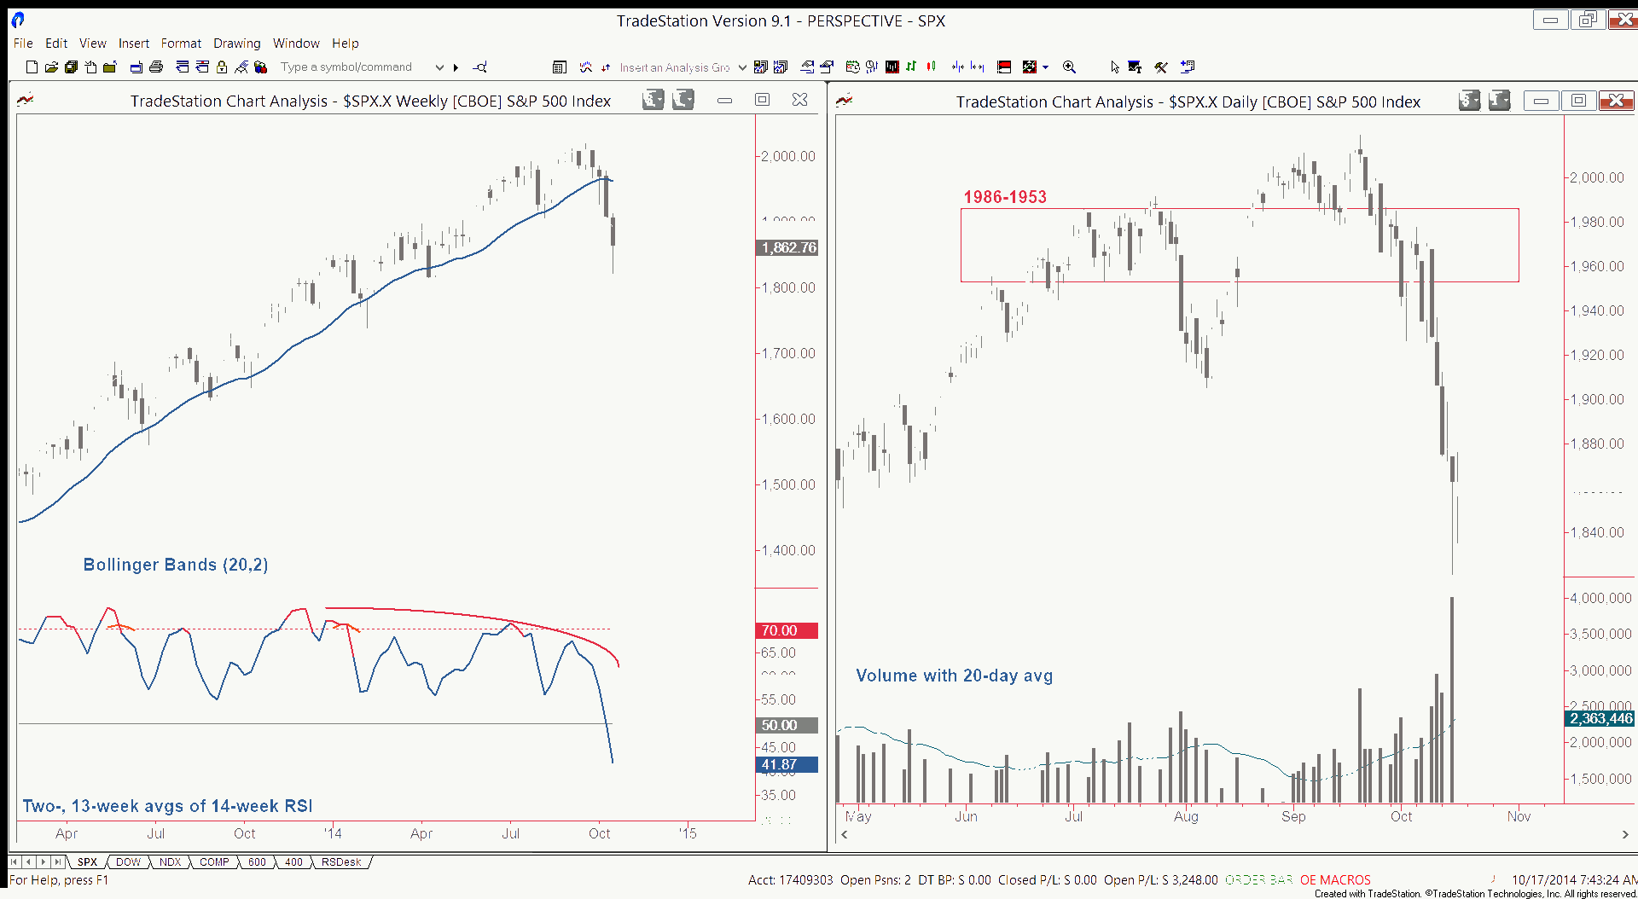1638x899 pixels.
Task: Select the OHLC bar chart type icon
Action: 911,67
